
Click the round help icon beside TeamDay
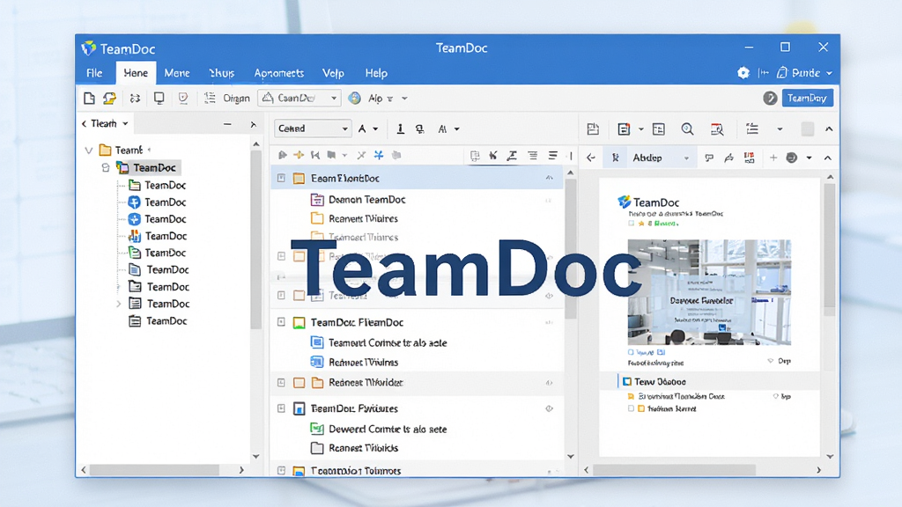pyautogui.click(x=770, y=99)
